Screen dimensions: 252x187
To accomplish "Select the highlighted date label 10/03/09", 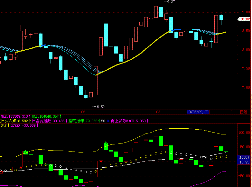I will [x=198, y=112].
